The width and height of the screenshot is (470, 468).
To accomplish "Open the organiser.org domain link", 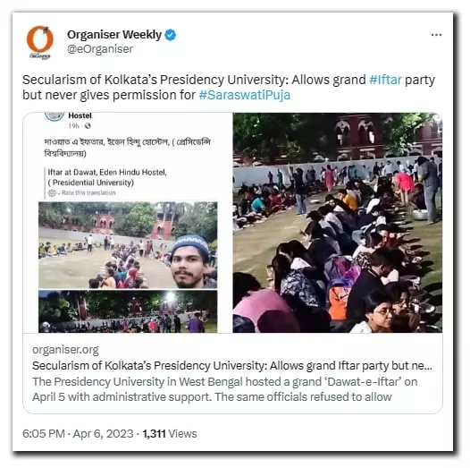I will [65, 350].
